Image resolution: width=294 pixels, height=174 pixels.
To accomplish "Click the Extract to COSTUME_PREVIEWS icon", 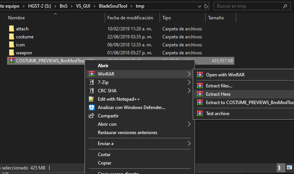I will (200, 102).
